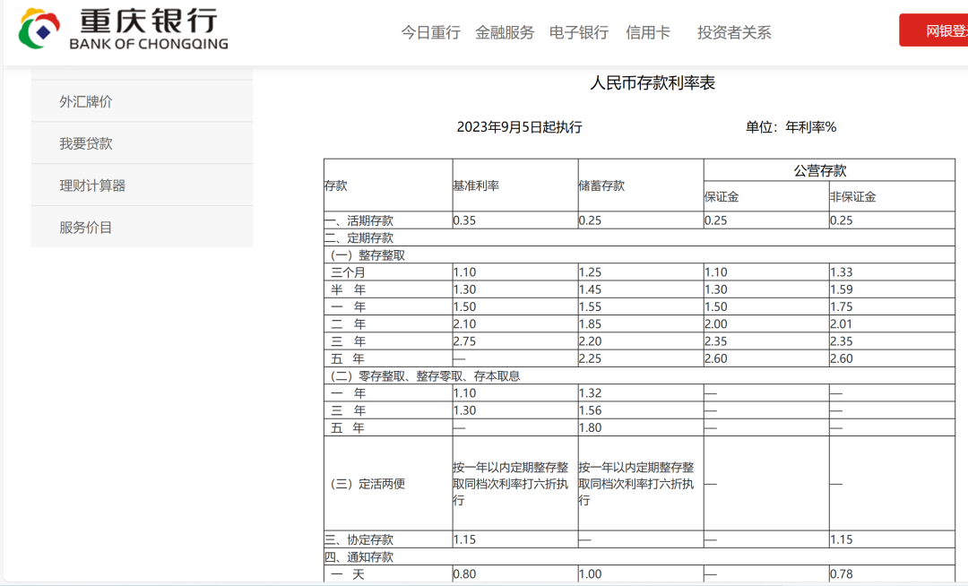Go to the 信用卡 section

point(648,32)
